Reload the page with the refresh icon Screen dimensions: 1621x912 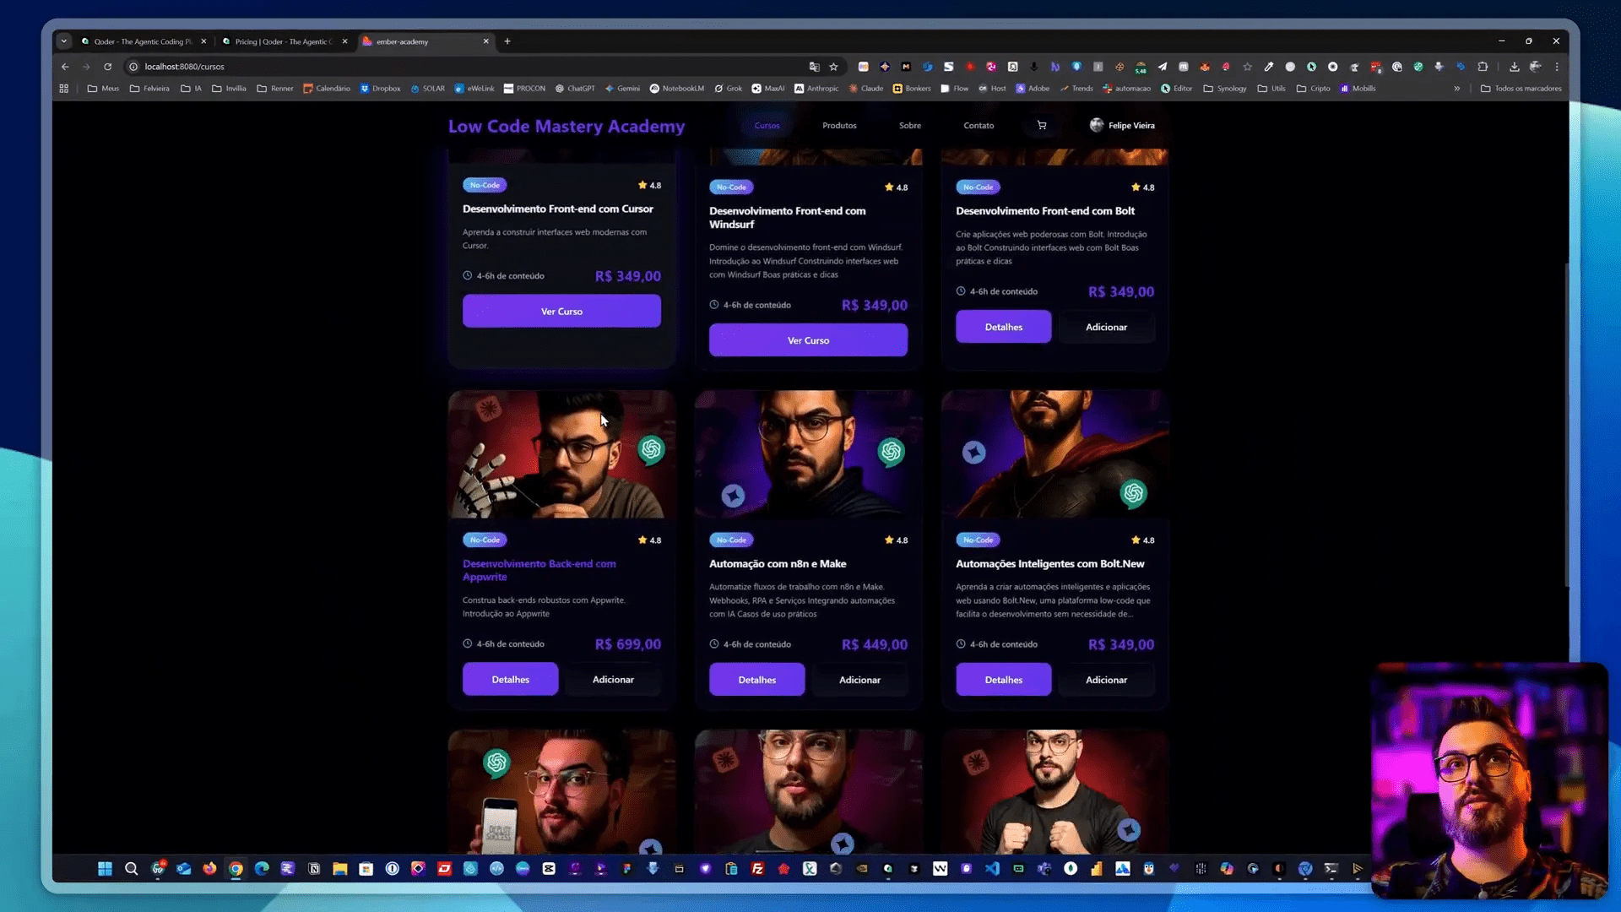(107, 67)
